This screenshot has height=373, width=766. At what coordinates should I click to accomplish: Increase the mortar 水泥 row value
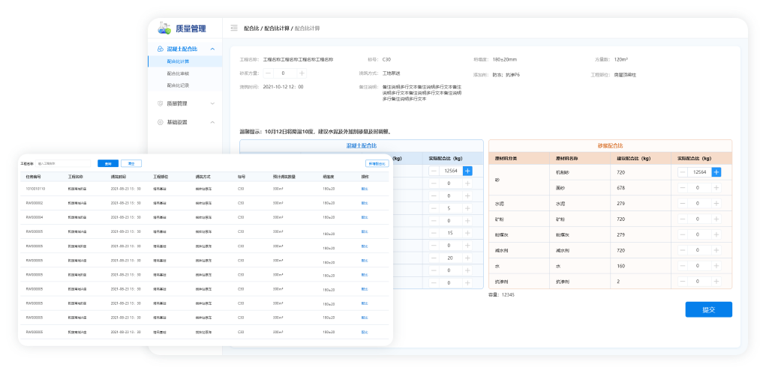click(716, 203)
